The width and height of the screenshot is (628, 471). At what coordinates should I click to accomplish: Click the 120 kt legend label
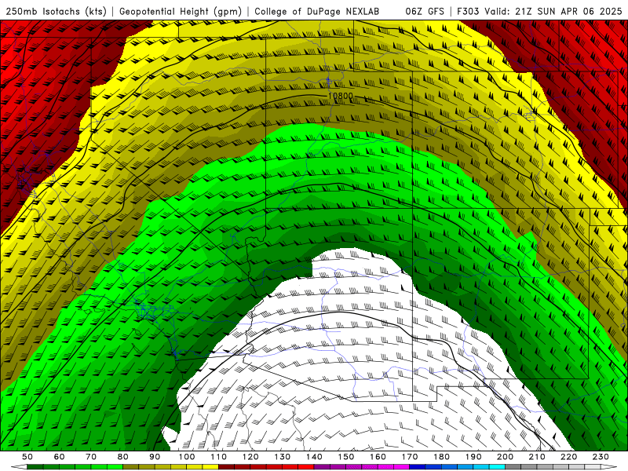250,457
